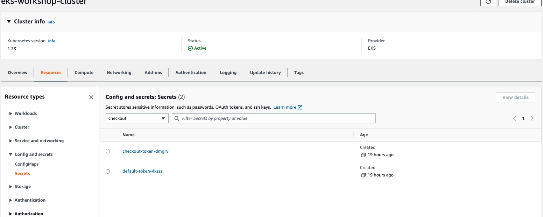Screen dimensions: 543x217
Task: Click the Filter Secrets search field
Action: [x=276, y=118]
